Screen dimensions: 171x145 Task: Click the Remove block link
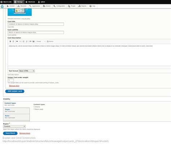[x=25, y=133]
